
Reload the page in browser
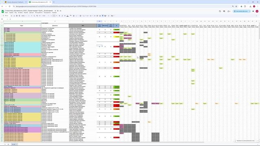tap(9, 6)
